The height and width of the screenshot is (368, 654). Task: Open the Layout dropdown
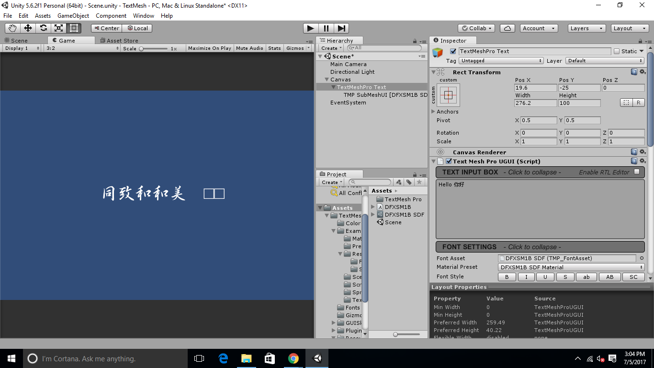point(630,28)
